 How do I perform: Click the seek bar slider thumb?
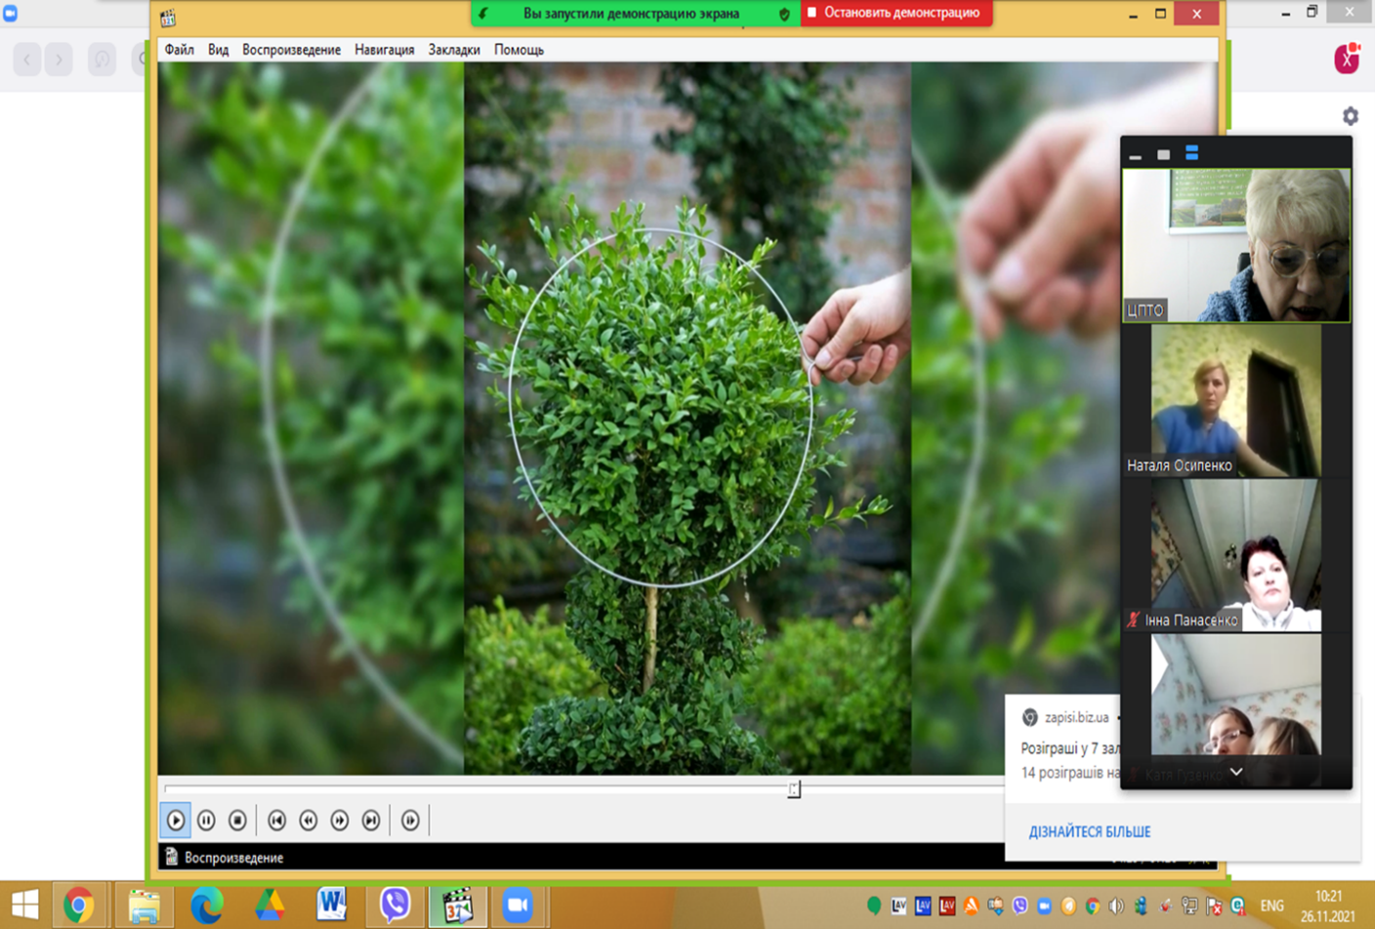[794, 788]
